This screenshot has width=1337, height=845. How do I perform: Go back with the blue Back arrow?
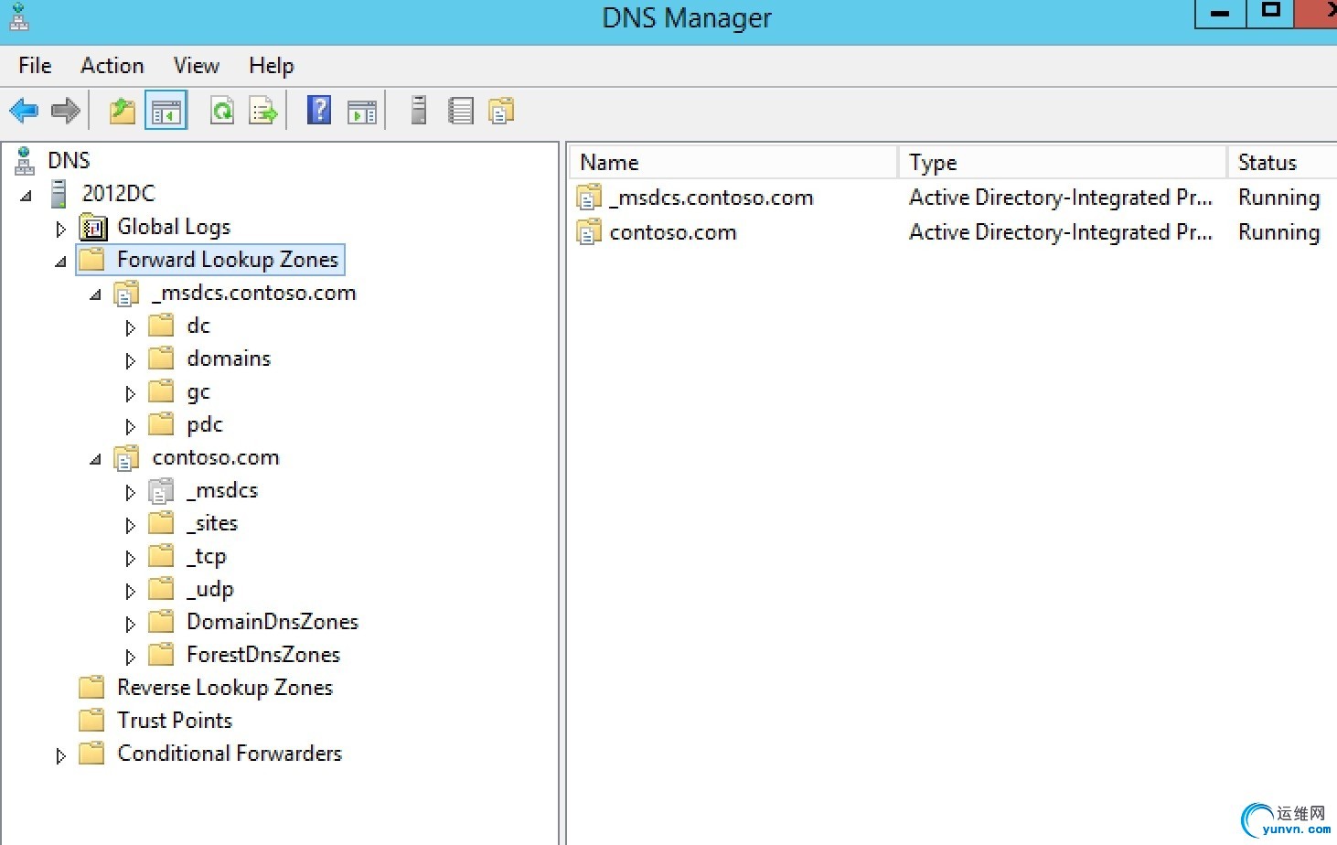tap(24, 112)
